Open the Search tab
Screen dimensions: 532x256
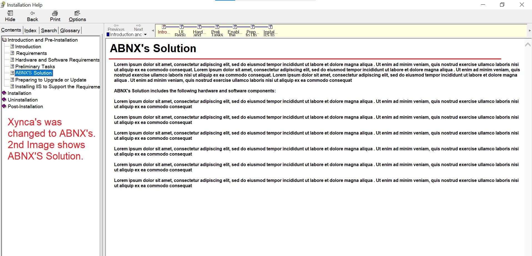tap(49, 31)
